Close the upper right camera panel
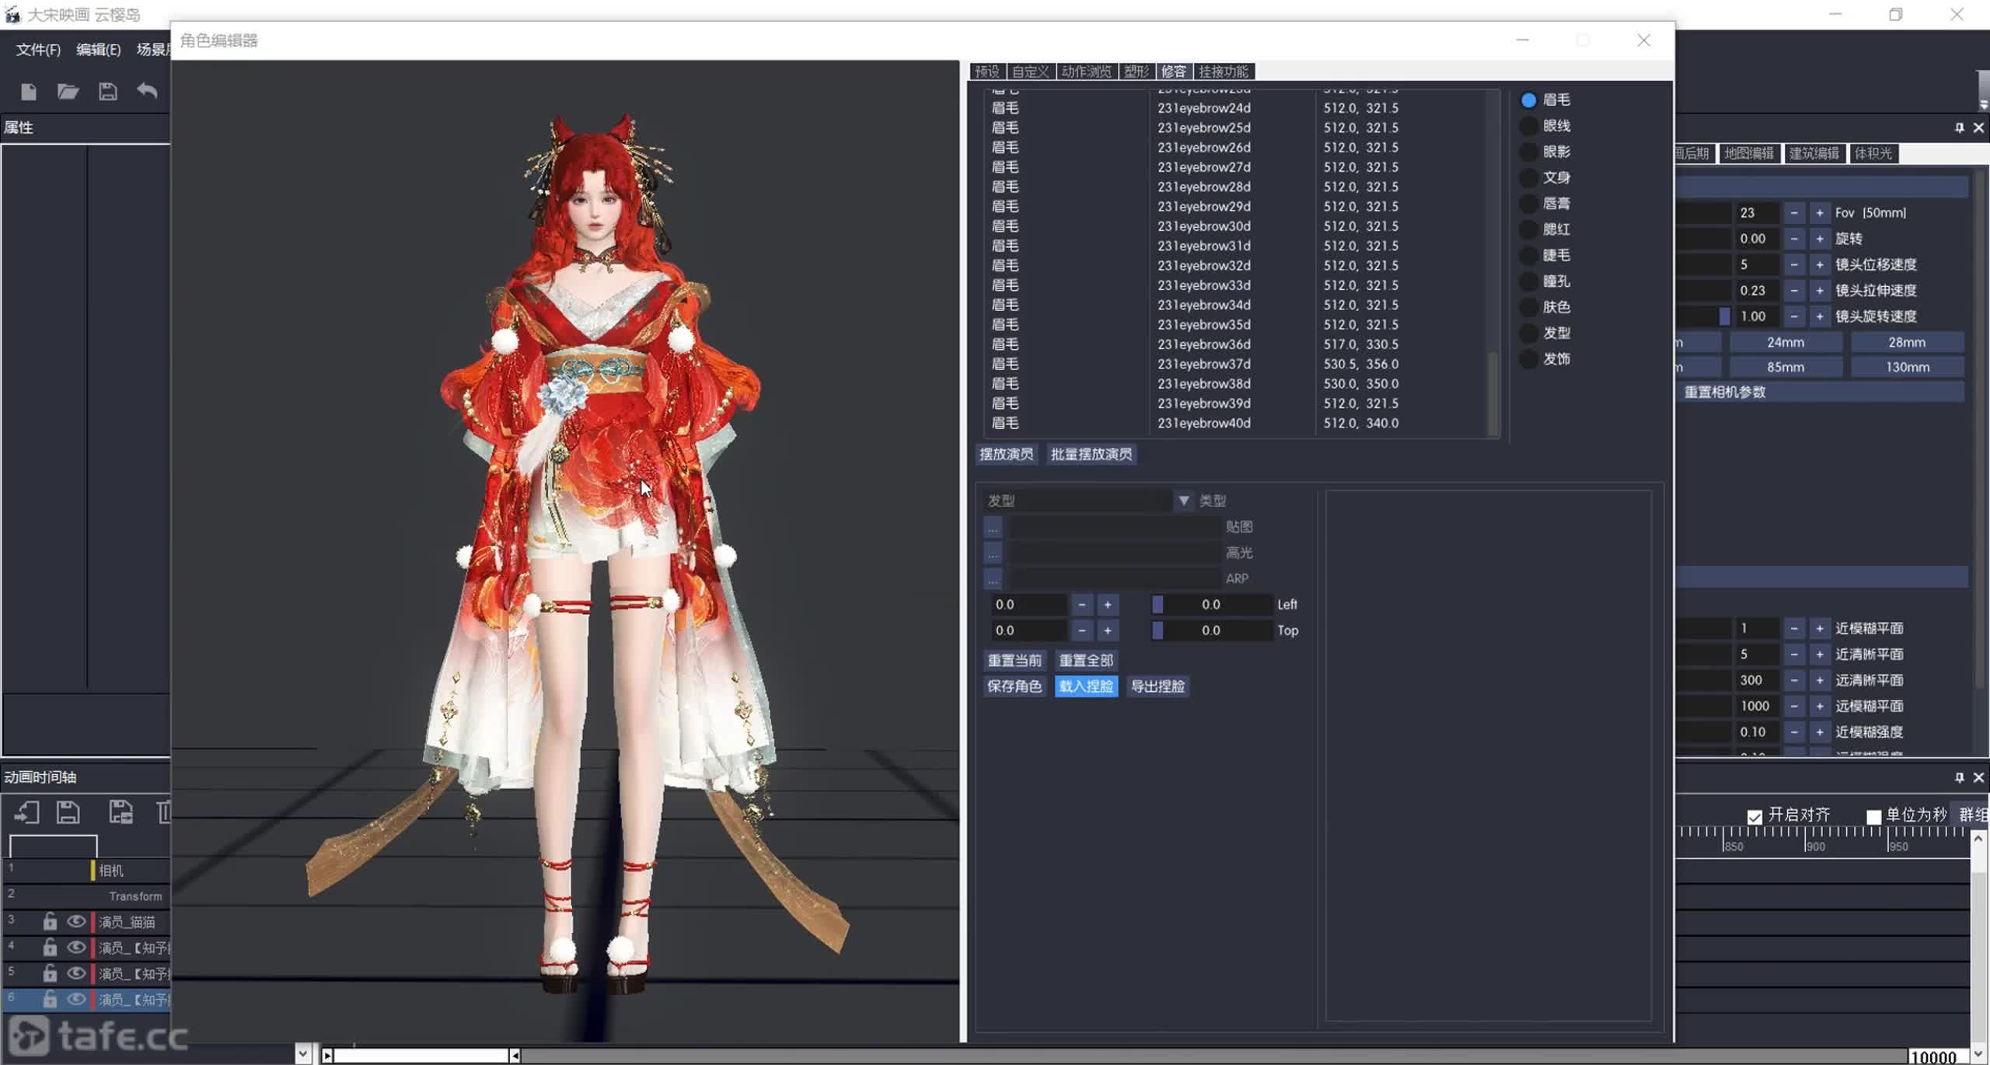The width and height of the screenshot is (1990, 1065). click(x=1978, y=127)
